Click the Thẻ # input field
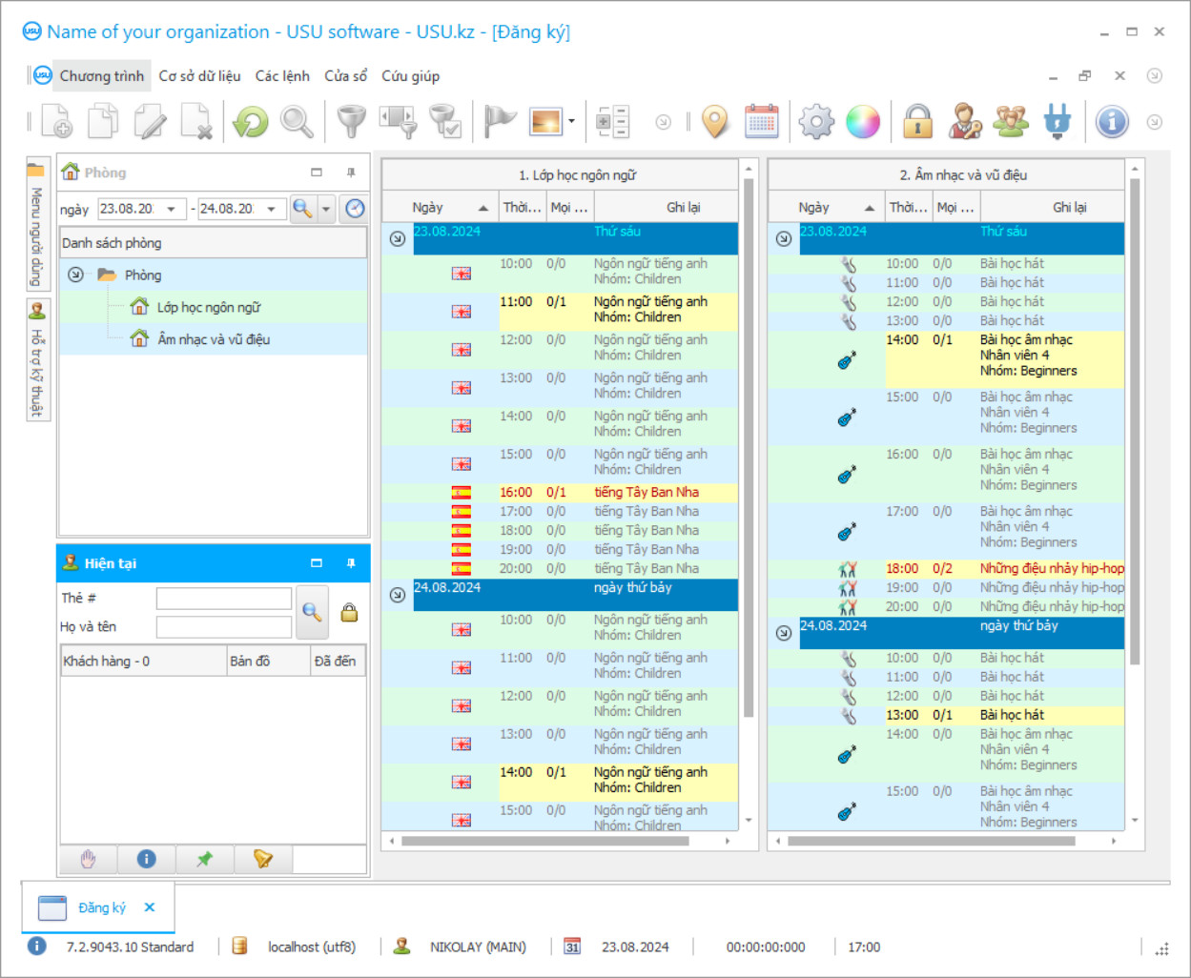 click(224, 599)
